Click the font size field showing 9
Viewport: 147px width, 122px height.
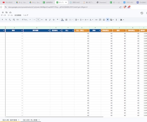38,20
